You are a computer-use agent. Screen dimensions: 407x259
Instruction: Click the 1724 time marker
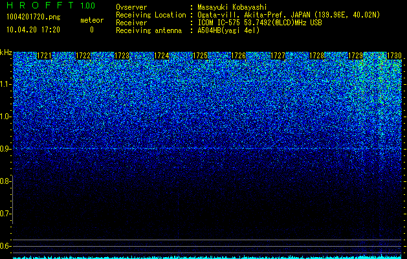tap(162, 56)
